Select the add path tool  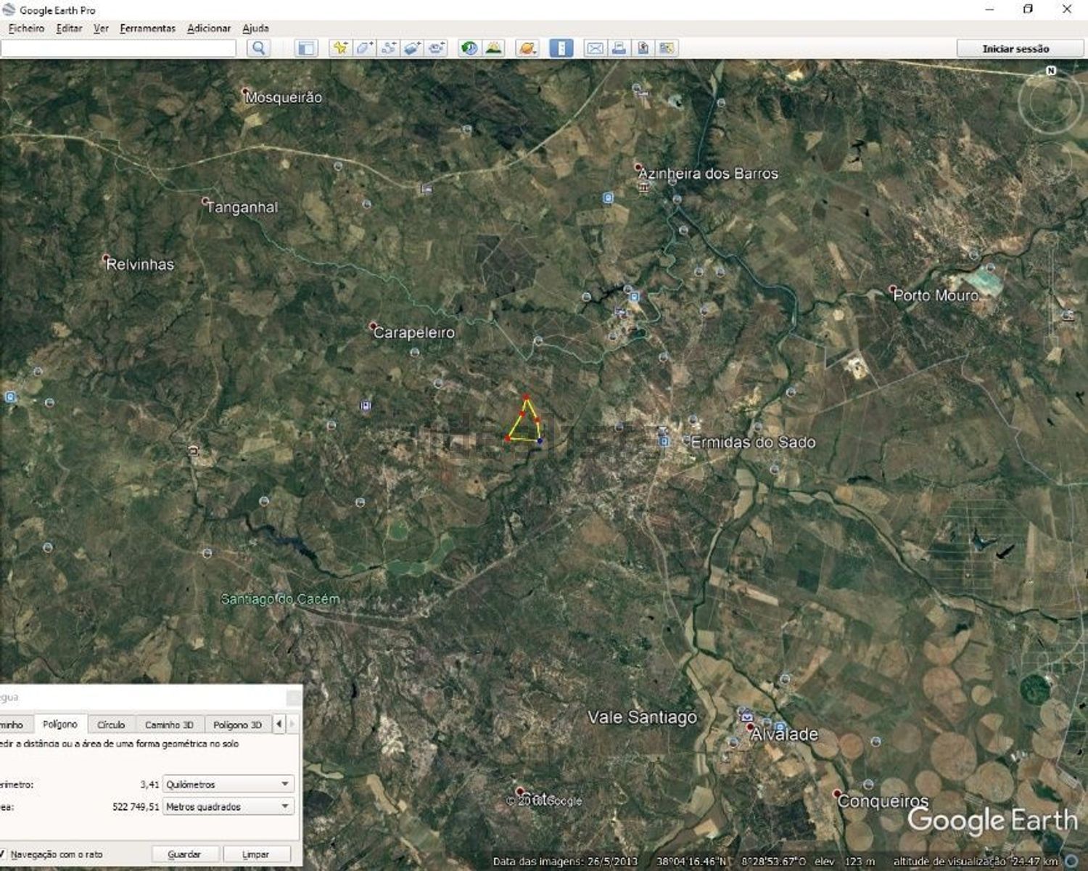tap(388, 49)
